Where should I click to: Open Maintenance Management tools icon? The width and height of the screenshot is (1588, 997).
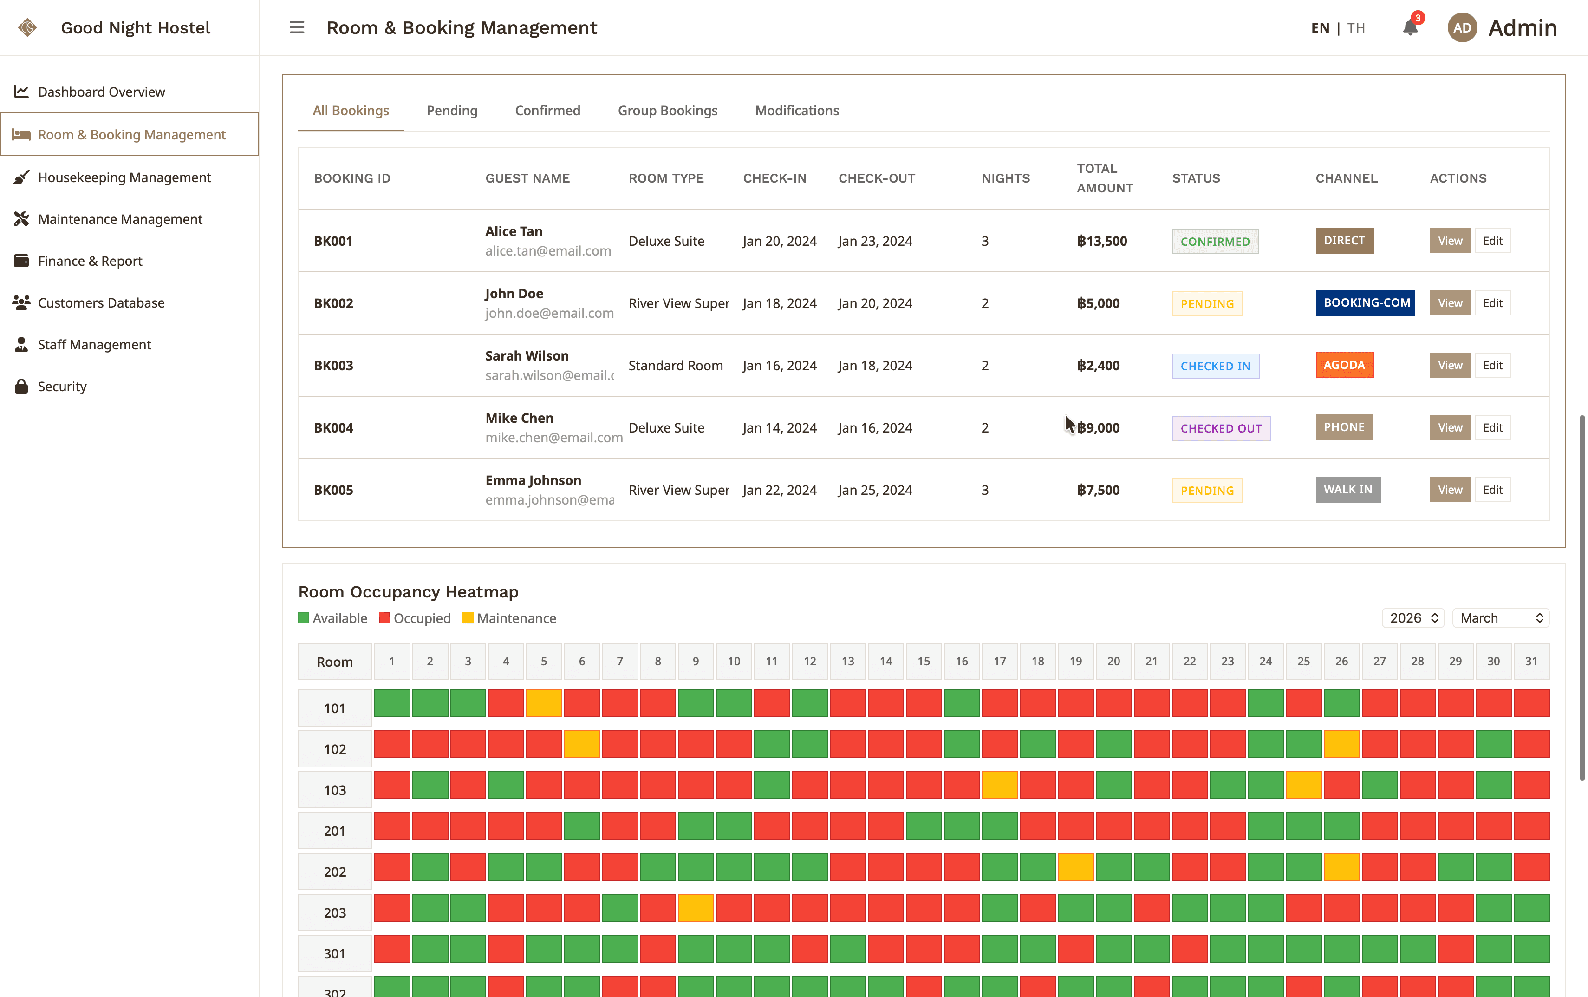point(21,219)
